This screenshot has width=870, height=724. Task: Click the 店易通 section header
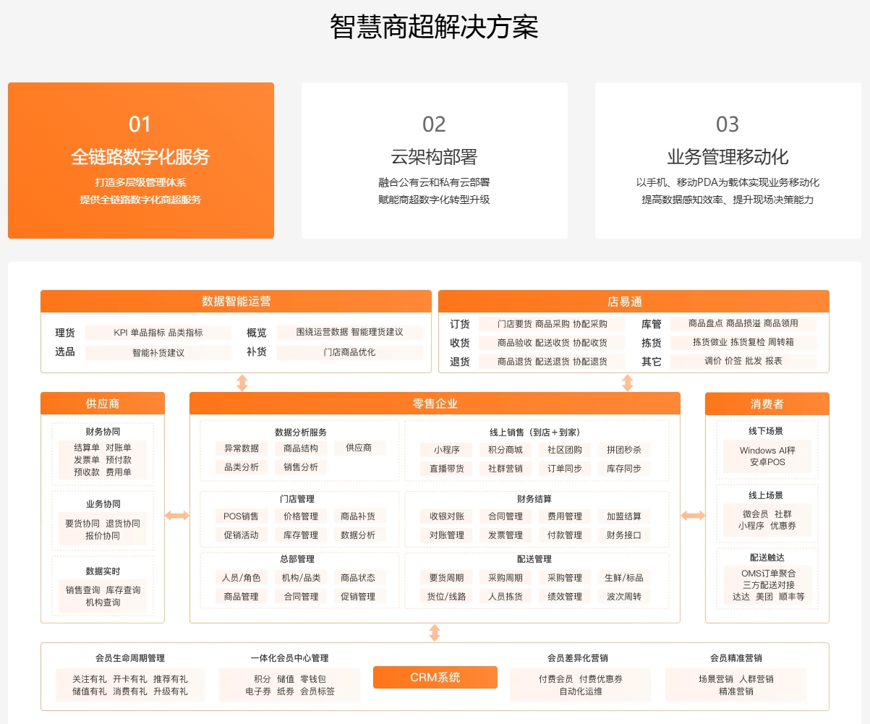(x=634, y=302)
